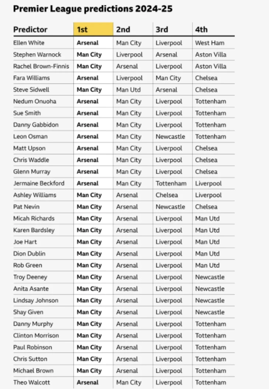This screenshot has height=389, width=269.
Task: Click the 4th column header
Action: [201, 30]
